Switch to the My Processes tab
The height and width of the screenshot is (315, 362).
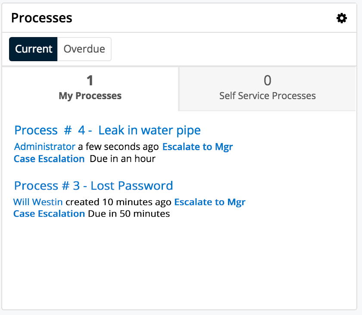[90, 89]
